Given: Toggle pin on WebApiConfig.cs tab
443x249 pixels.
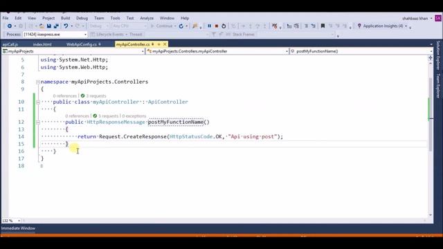Looking at the screenshot, I should pyautogui.click(x=100, y=44).
